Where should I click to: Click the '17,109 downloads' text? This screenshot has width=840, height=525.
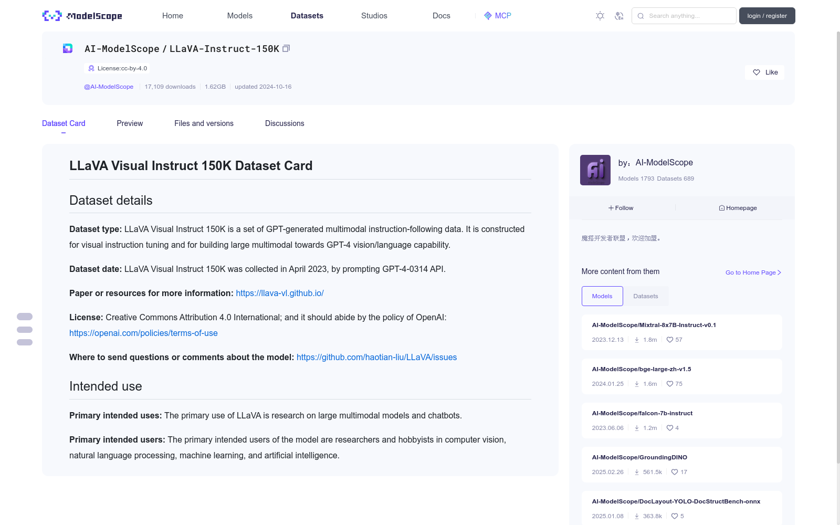170,87
